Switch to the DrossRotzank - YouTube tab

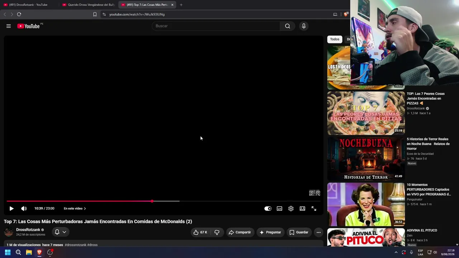(28, 5)
